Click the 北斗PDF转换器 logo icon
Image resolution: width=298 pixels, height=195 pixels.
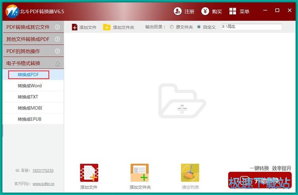click(12, 11)
